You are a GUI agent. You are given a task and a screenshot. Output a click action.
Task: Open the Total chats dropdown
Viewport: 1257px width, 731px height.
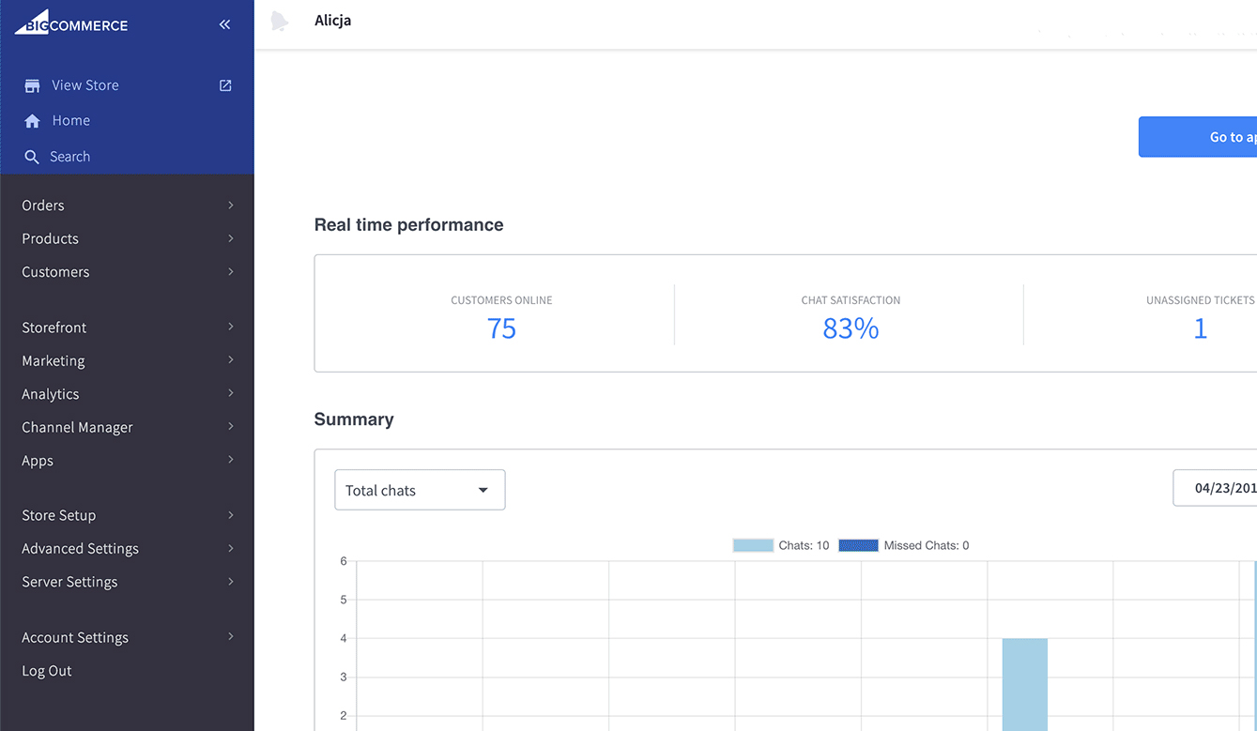click(x=420, y=490)
